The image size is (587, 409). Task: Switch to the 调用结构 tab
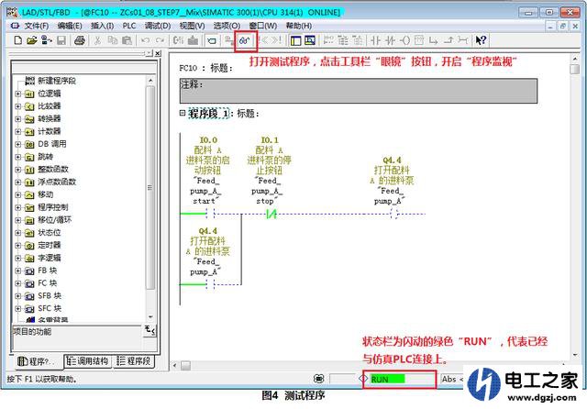(88, 361)
